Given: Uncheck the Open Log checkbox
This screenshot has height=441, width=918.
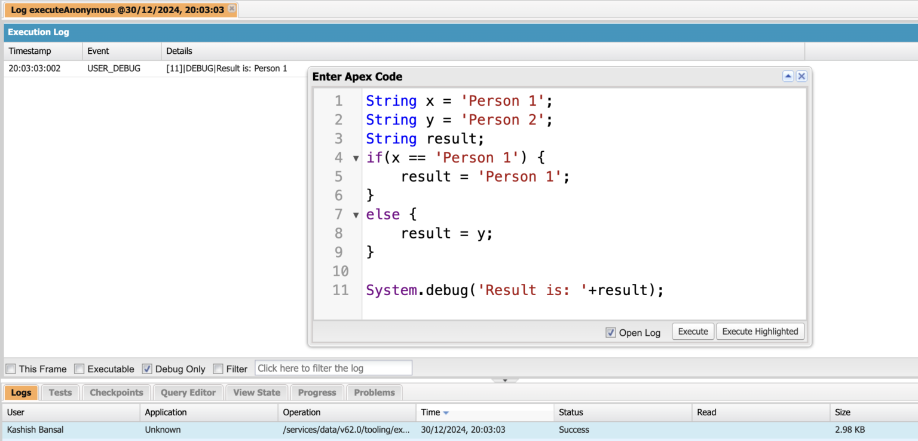Looking at the screenshot, I should coord(610,332).
